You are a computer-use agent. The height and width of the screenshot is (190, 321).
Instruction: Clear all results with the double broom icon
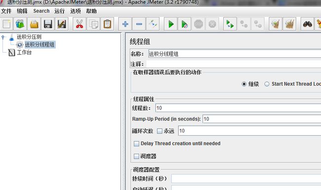pyautogui.click(x=289, y=24)
